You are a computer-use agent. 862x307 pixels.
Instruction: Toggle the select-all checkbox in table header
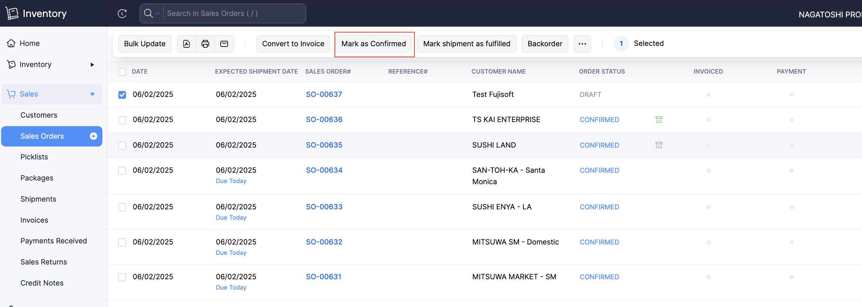coord(122,72)
